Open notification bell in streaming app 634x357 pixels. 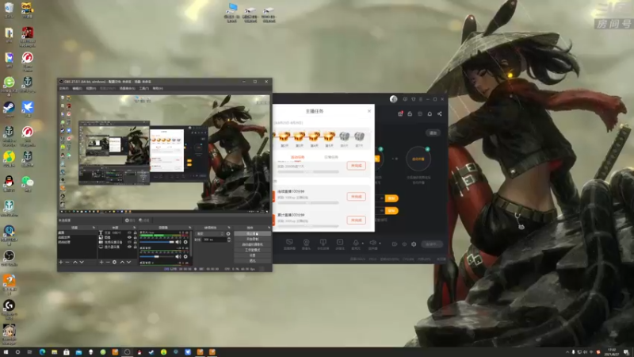(430, 113)
